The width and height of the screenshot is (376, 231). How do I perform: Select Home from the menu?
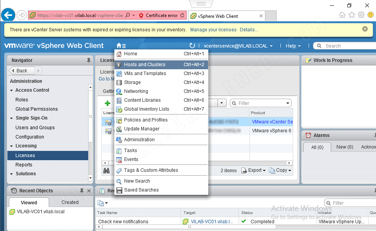pos(161,54)
